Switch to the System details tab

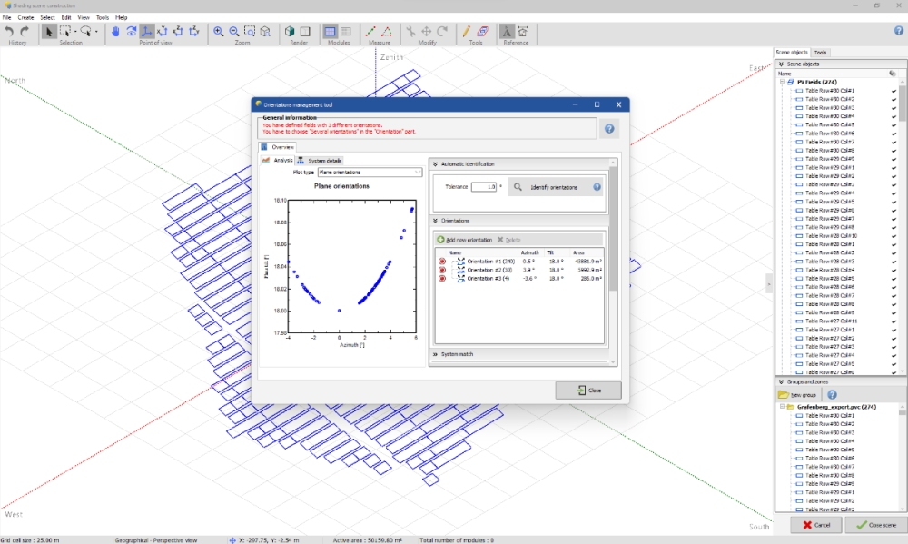click(320, 161)
